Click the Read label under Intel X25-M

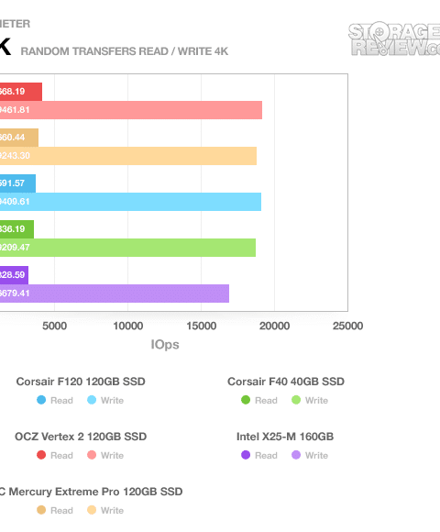(266, 455)
